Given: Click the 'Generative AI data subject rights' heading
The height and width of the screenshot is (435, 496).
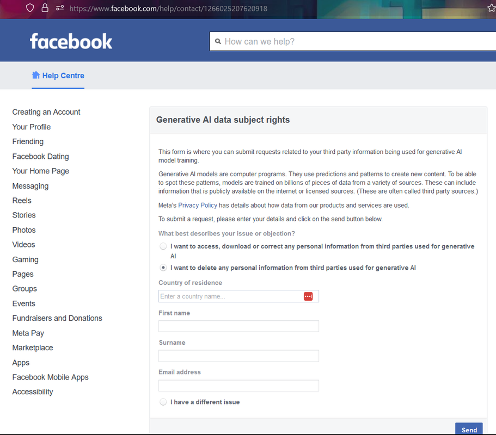Looking at the screenshot, I should coord(223,120).
